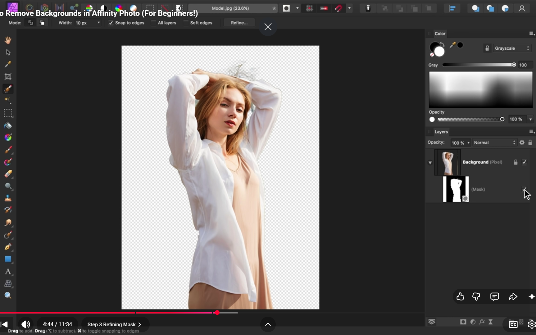Add a Mask Layer from Layers panel footer
The image size is (536, 335).
(463, 322)
